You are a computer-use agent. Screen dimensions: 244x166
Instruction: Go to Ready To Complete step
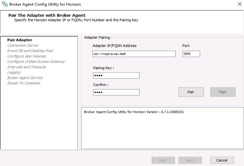point(24,83)
